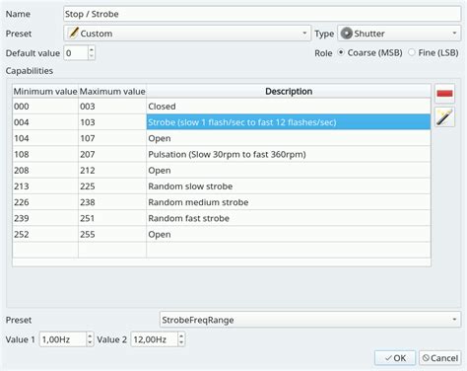Select the Random medium strobe row
The height and width of the screenshot is (371, 467).
coord(222,202)
